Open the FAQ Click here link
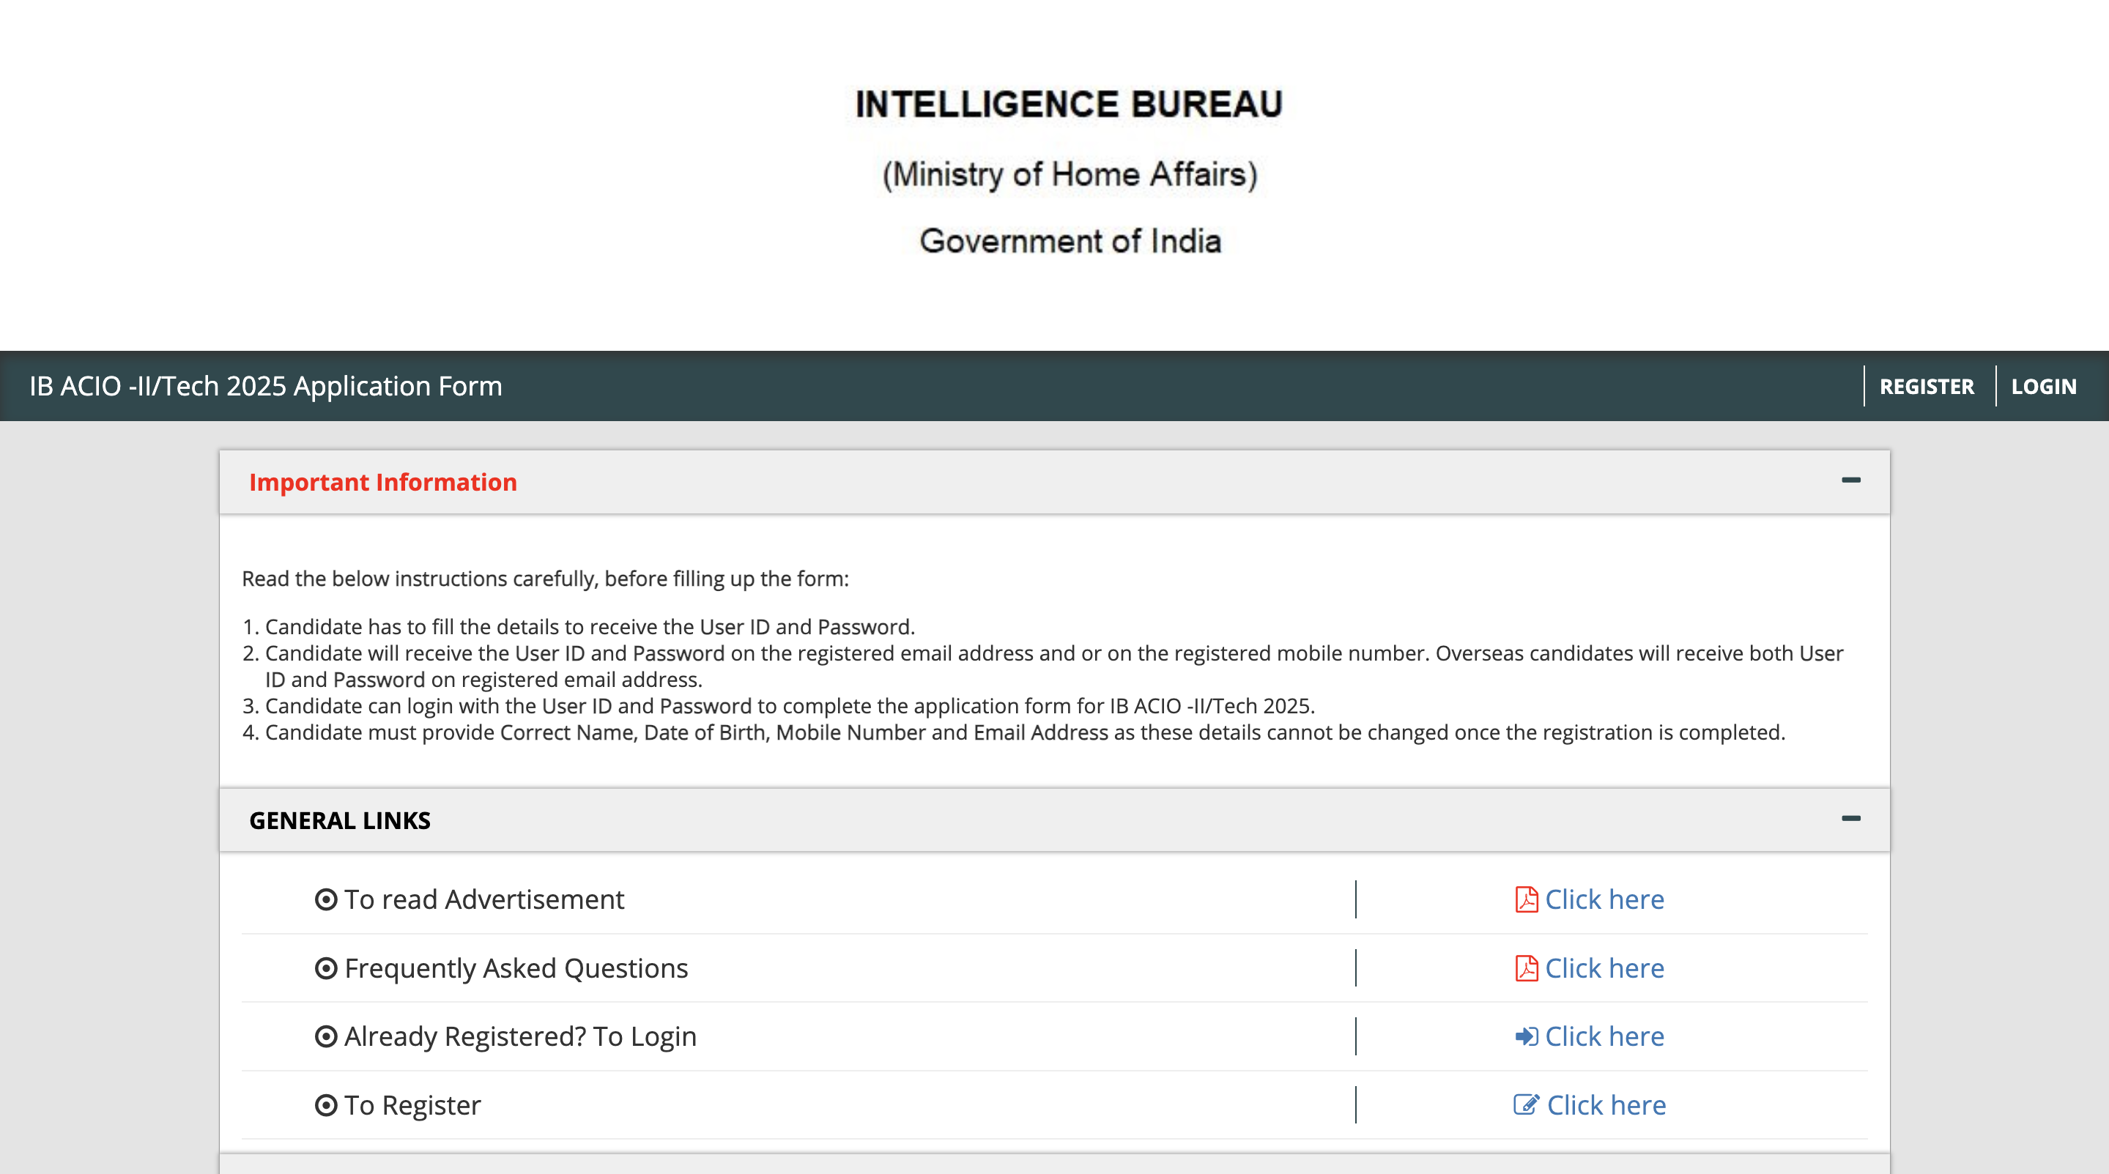Image resolution: width=2109 pixels, height=1174 pixels. (x=1604, y=967)
